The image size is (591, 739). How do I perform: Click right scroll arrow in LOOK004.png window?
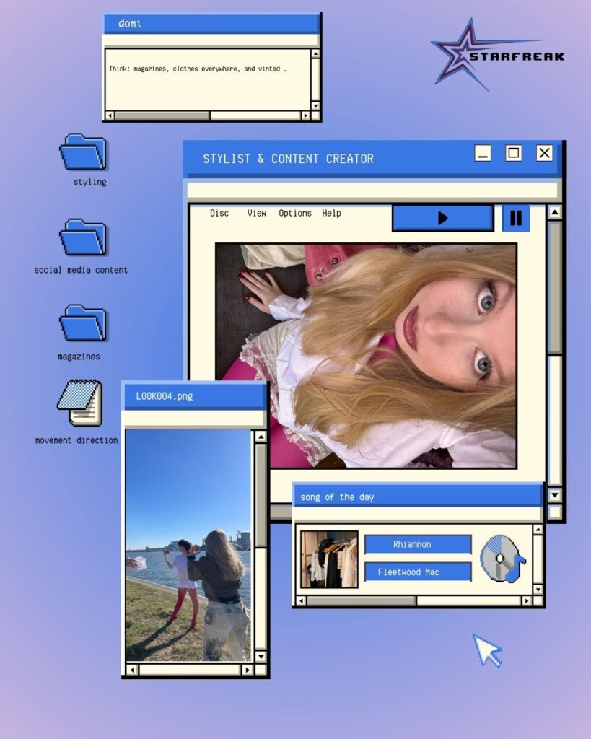pos(248,670)
